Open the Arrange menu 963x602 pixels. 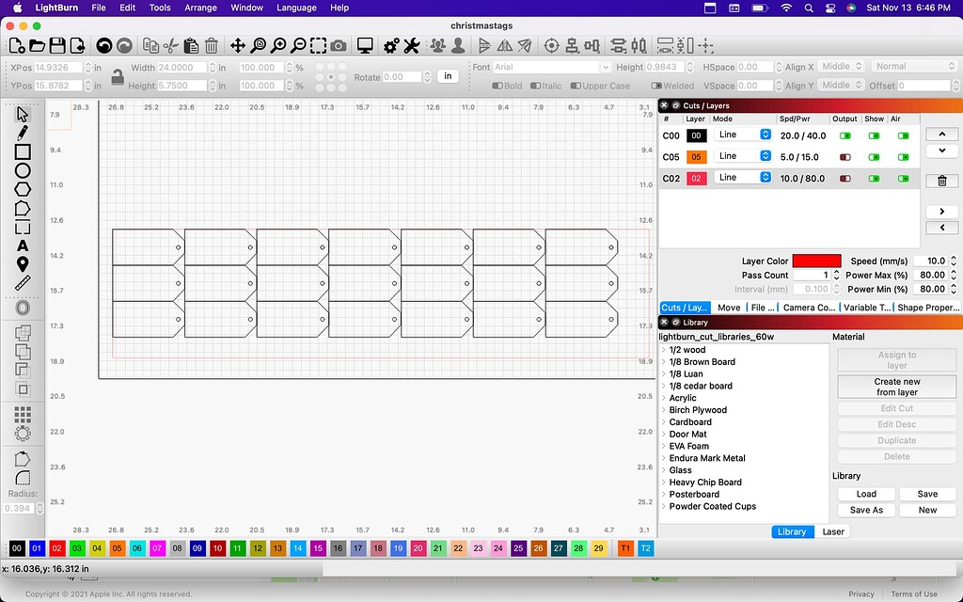[x=200, y=8]
